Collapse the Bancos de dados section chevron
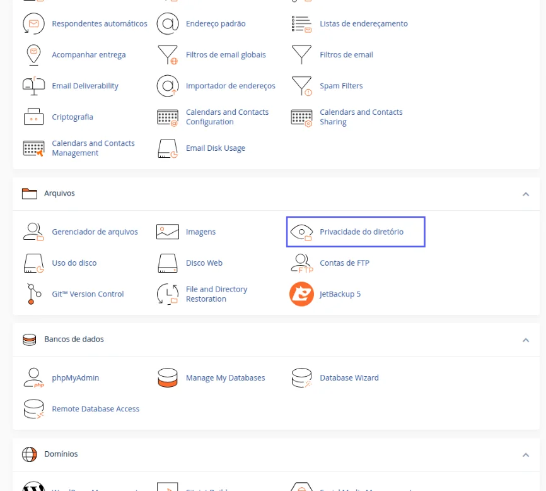The image size is (546, 491). tap(526, 340)
